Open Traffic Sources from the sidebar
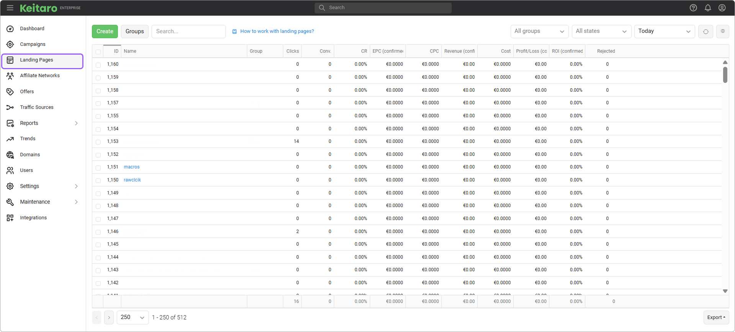This screenshot has width=735, height=332. [x=37, y=107]
